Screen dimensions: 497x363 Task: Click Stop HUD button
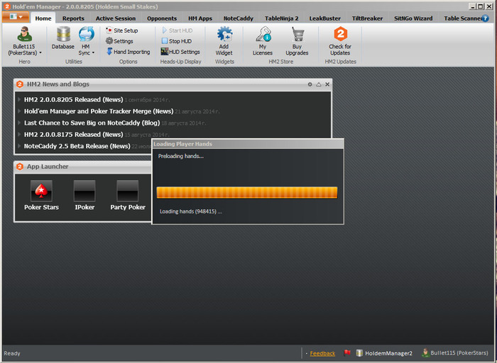pos(177,41)
